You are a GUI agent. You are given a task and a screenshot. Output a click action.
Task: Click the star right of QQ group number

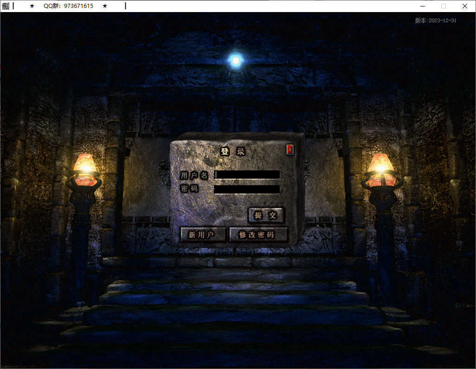click(105, 6)
